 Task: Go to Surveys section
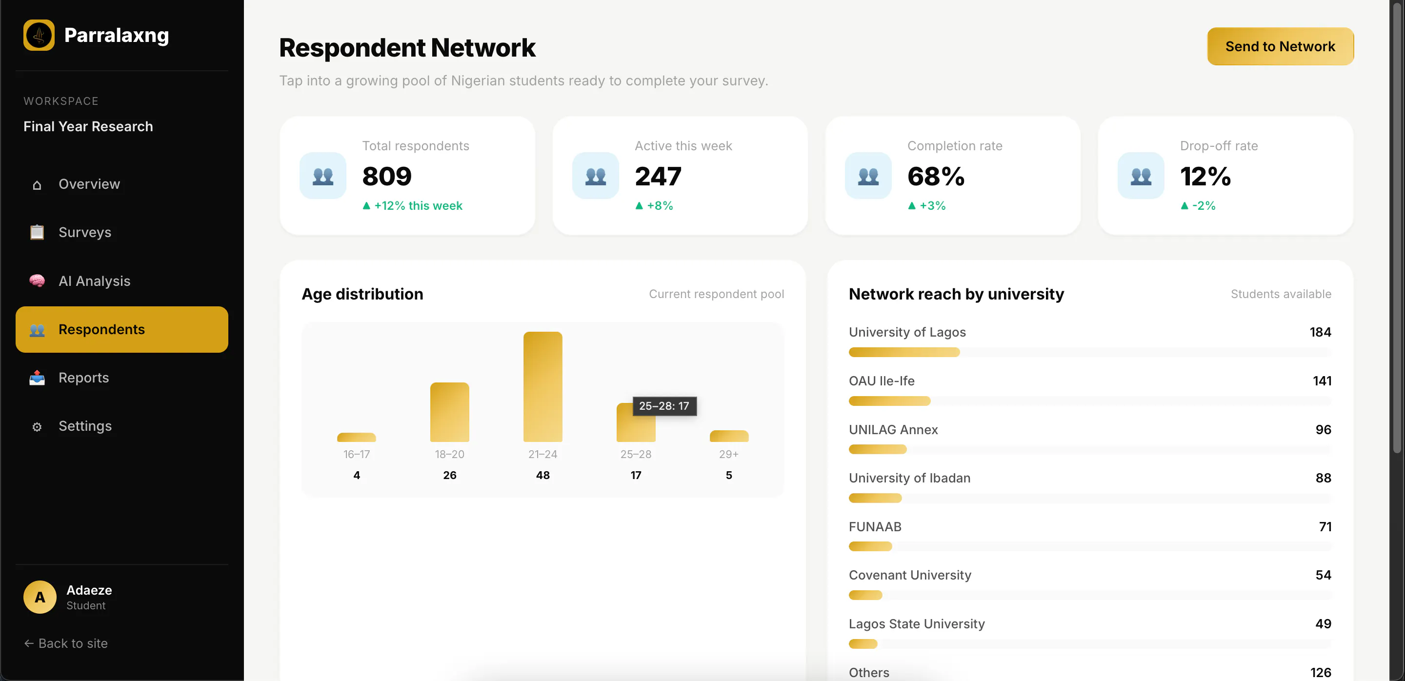pyautogui.click(x=121, y=232)
